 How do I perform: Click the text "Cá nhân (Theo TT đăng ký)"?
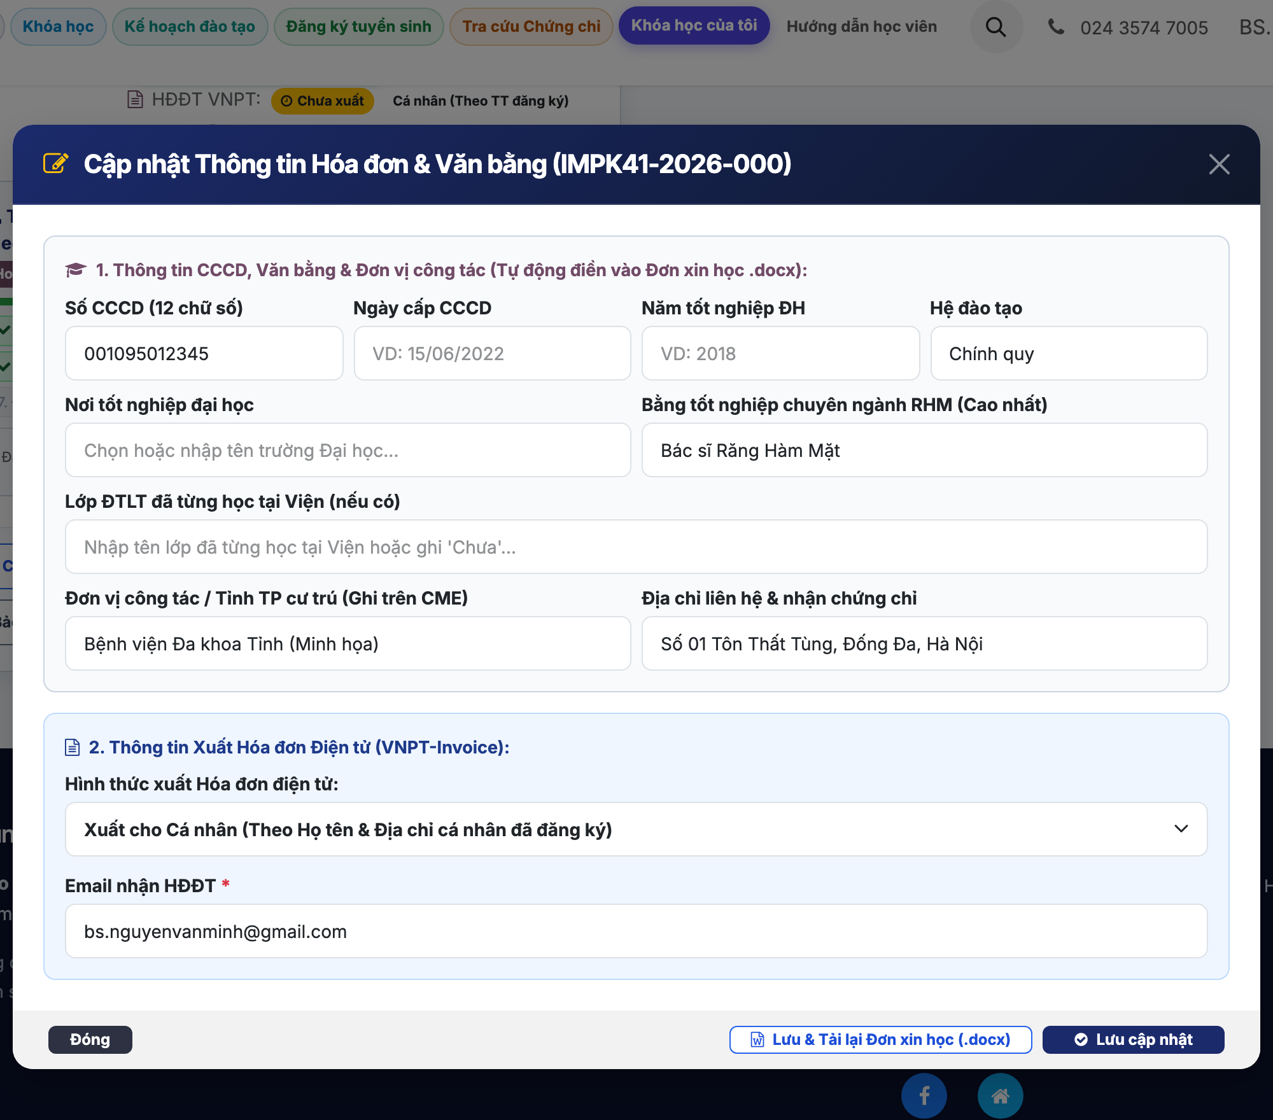[481, 101]
